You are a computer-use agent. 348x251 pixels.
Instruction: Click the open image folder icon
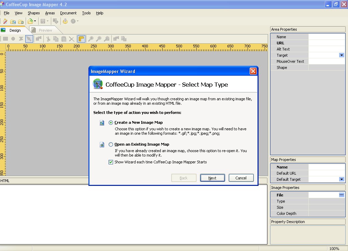point(13,21)
